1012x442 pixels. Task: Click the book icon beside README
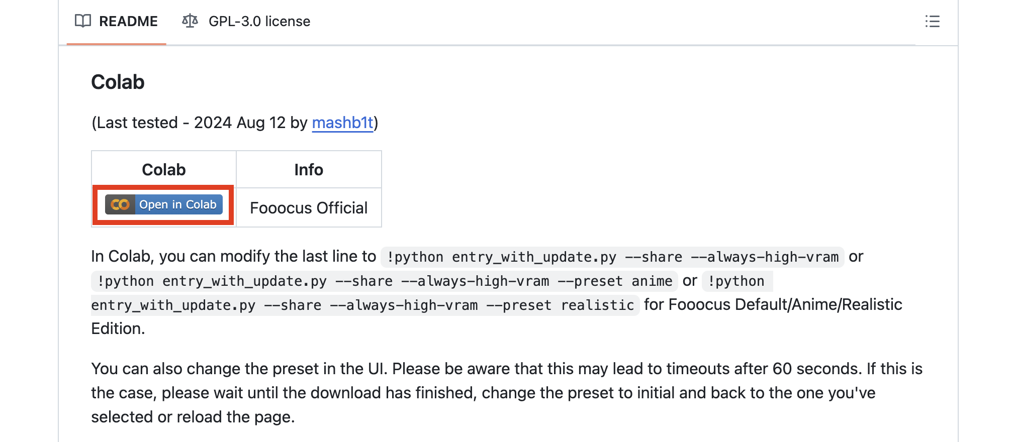(x=83, y=21)
